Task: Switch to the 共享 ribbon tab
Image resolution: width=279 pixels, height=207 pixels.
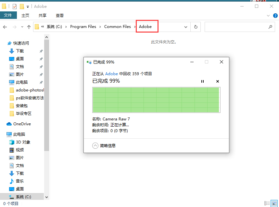Action: pos(42,16)
